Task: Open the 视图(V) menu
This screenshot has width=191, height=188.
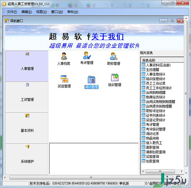Action: 42,12
